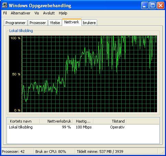Switch to the brukere tab

tap(89, 23)
